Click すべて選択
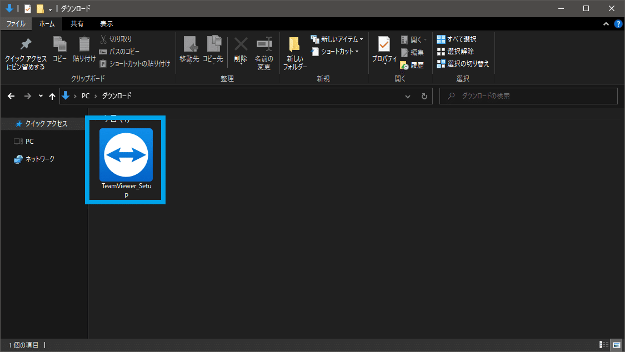 tap(457, 39)
